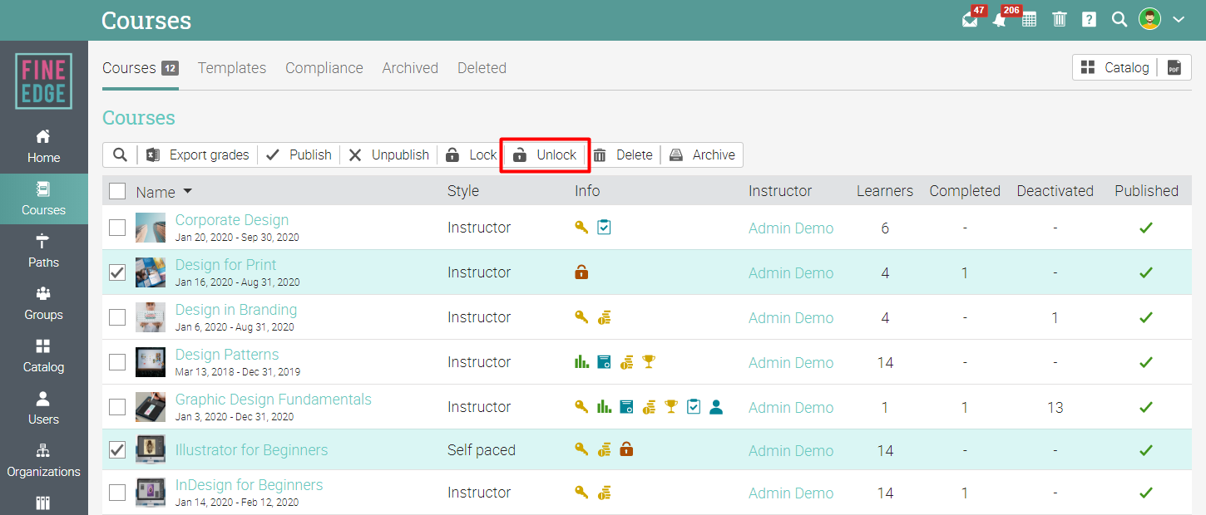The image size is (1206, 515).
Task: Open the Design for Print course link
Action: (x=225, y=265)
